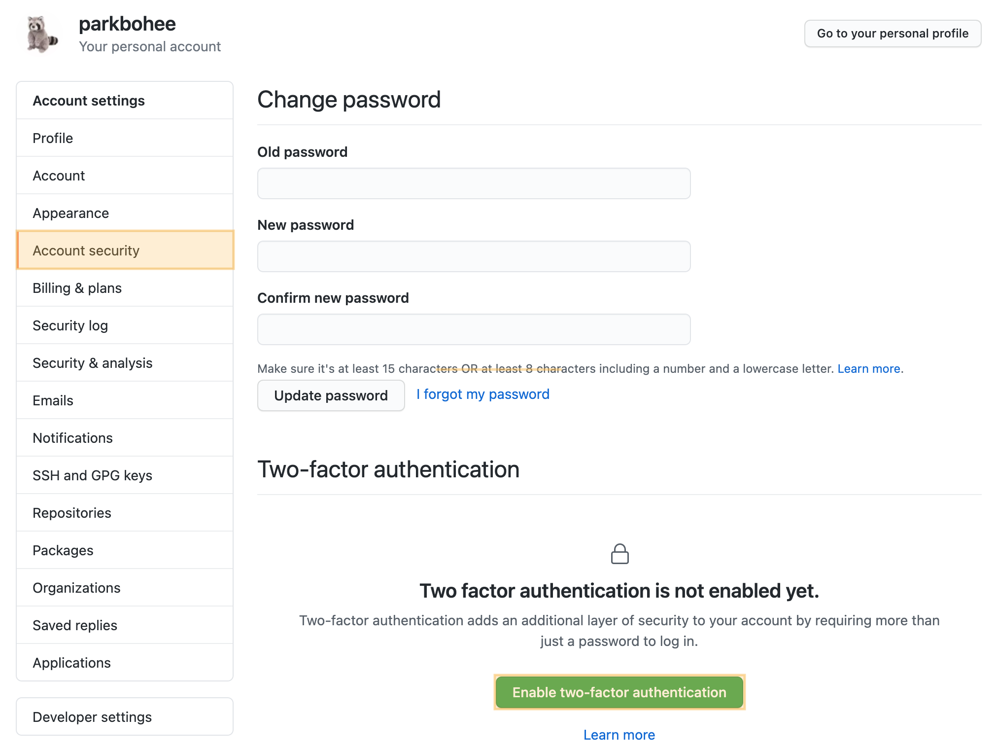Click Confirm new password input field
997x750 pixels.
point(473,328)
